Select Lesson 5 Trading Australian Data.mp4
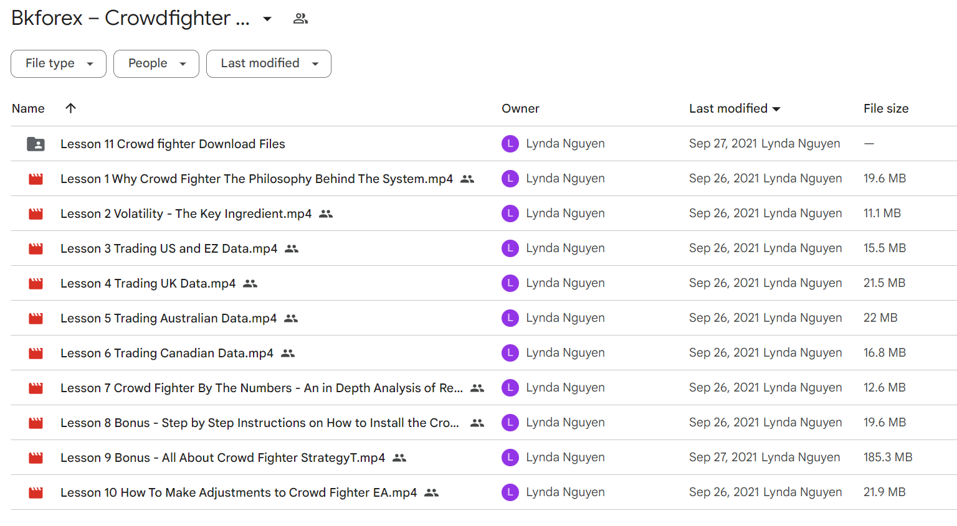The width and height of the screenshot is (957, 526). tap(168, 318)
